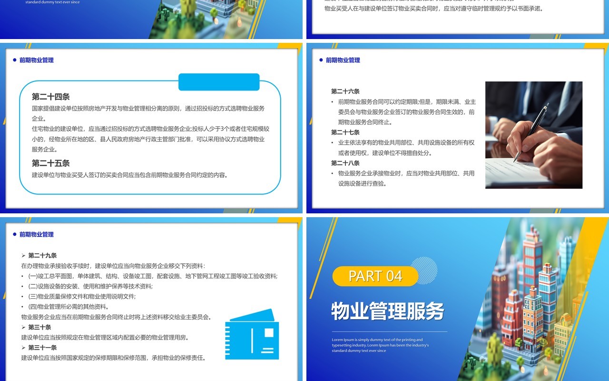Click the 物业管理服务 title text
Screen dimensions: 609x381
click(x=388, y=311)
